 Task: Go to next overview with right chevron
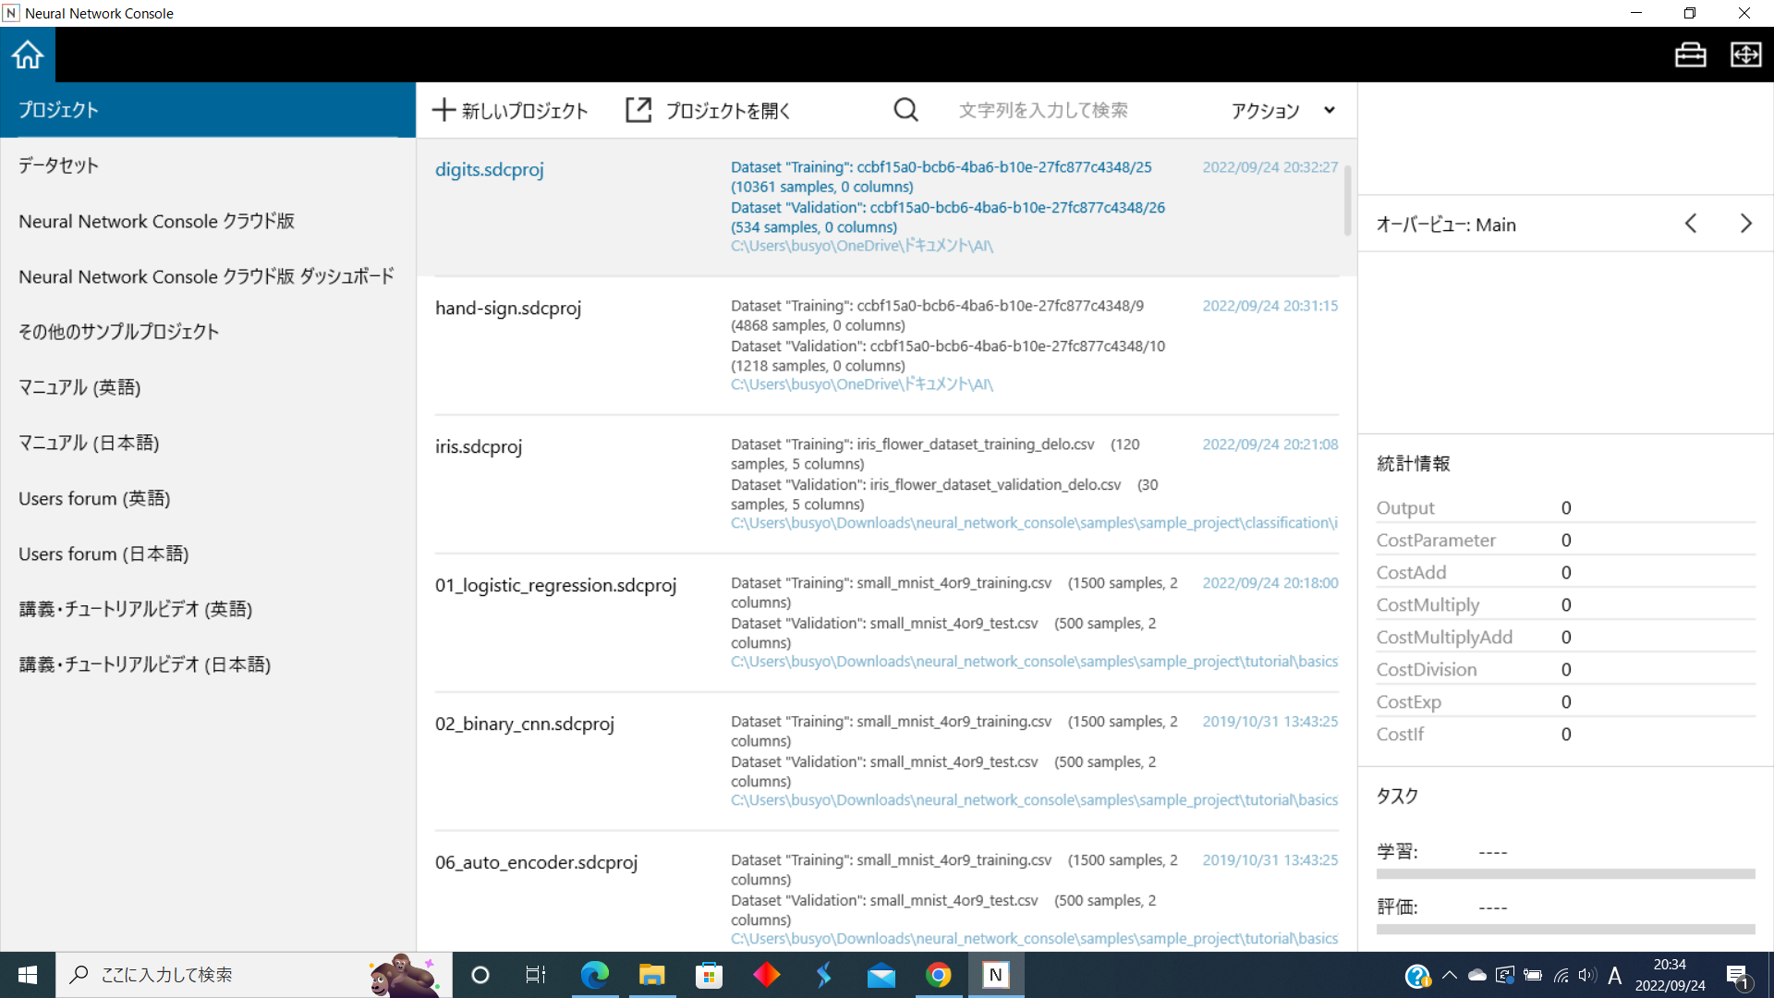click(x=1745, y=224)
